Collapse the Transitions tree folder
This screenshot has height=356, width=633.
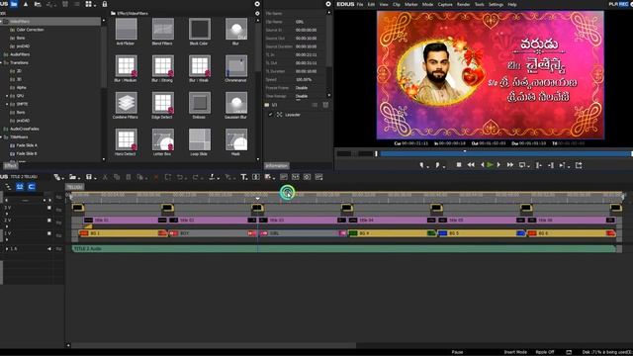click(x=1, y=62)
